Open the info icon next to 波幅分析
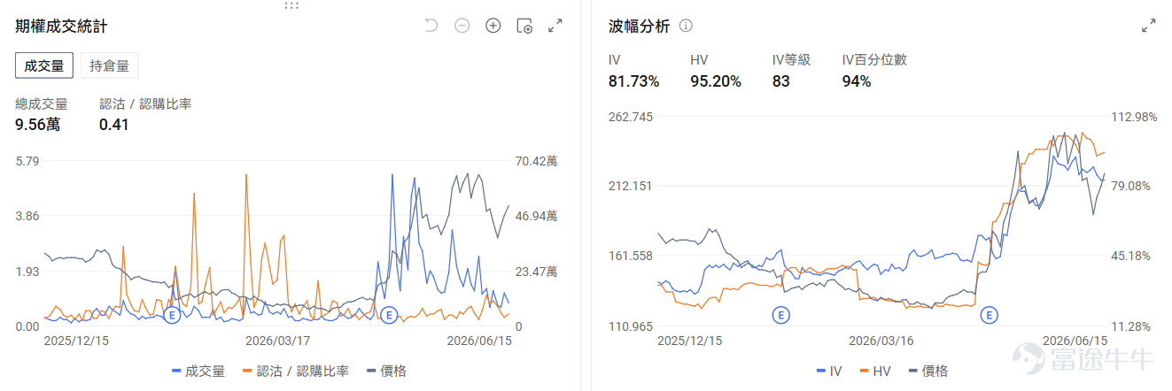 coord(686,26)
